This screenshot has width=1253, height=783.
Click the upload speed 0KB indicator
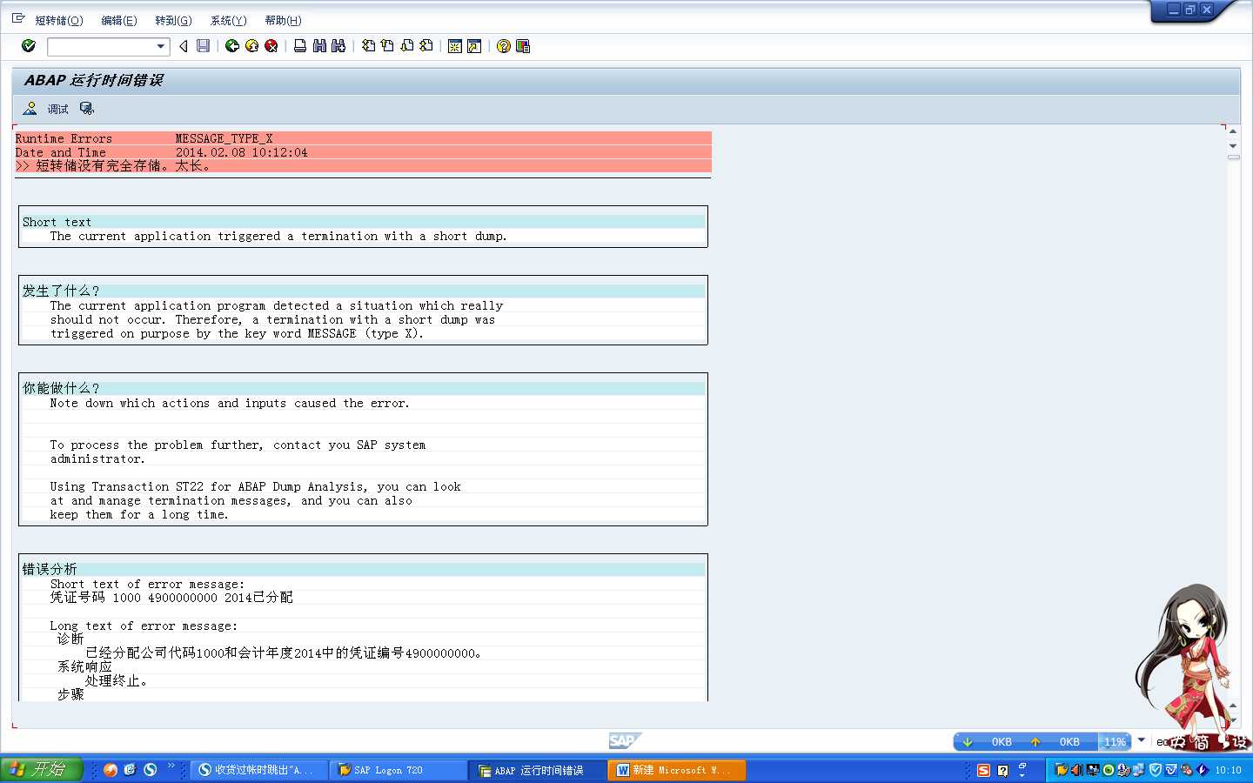pyautogui.click(x=1069, y=742)
